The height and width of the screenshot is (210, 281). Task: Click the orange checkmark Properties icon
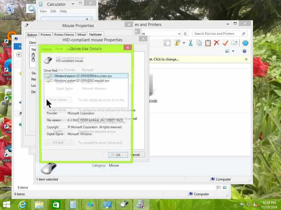[226, 43]
